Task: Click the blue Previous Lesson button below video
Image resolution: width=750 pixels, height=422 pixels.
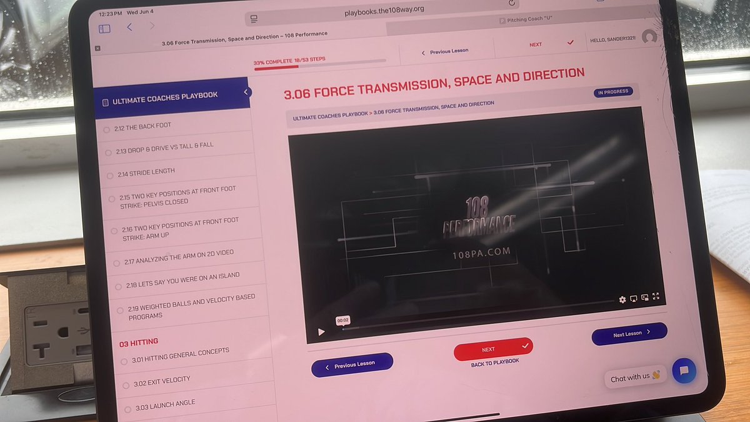Action: [352, 364]
